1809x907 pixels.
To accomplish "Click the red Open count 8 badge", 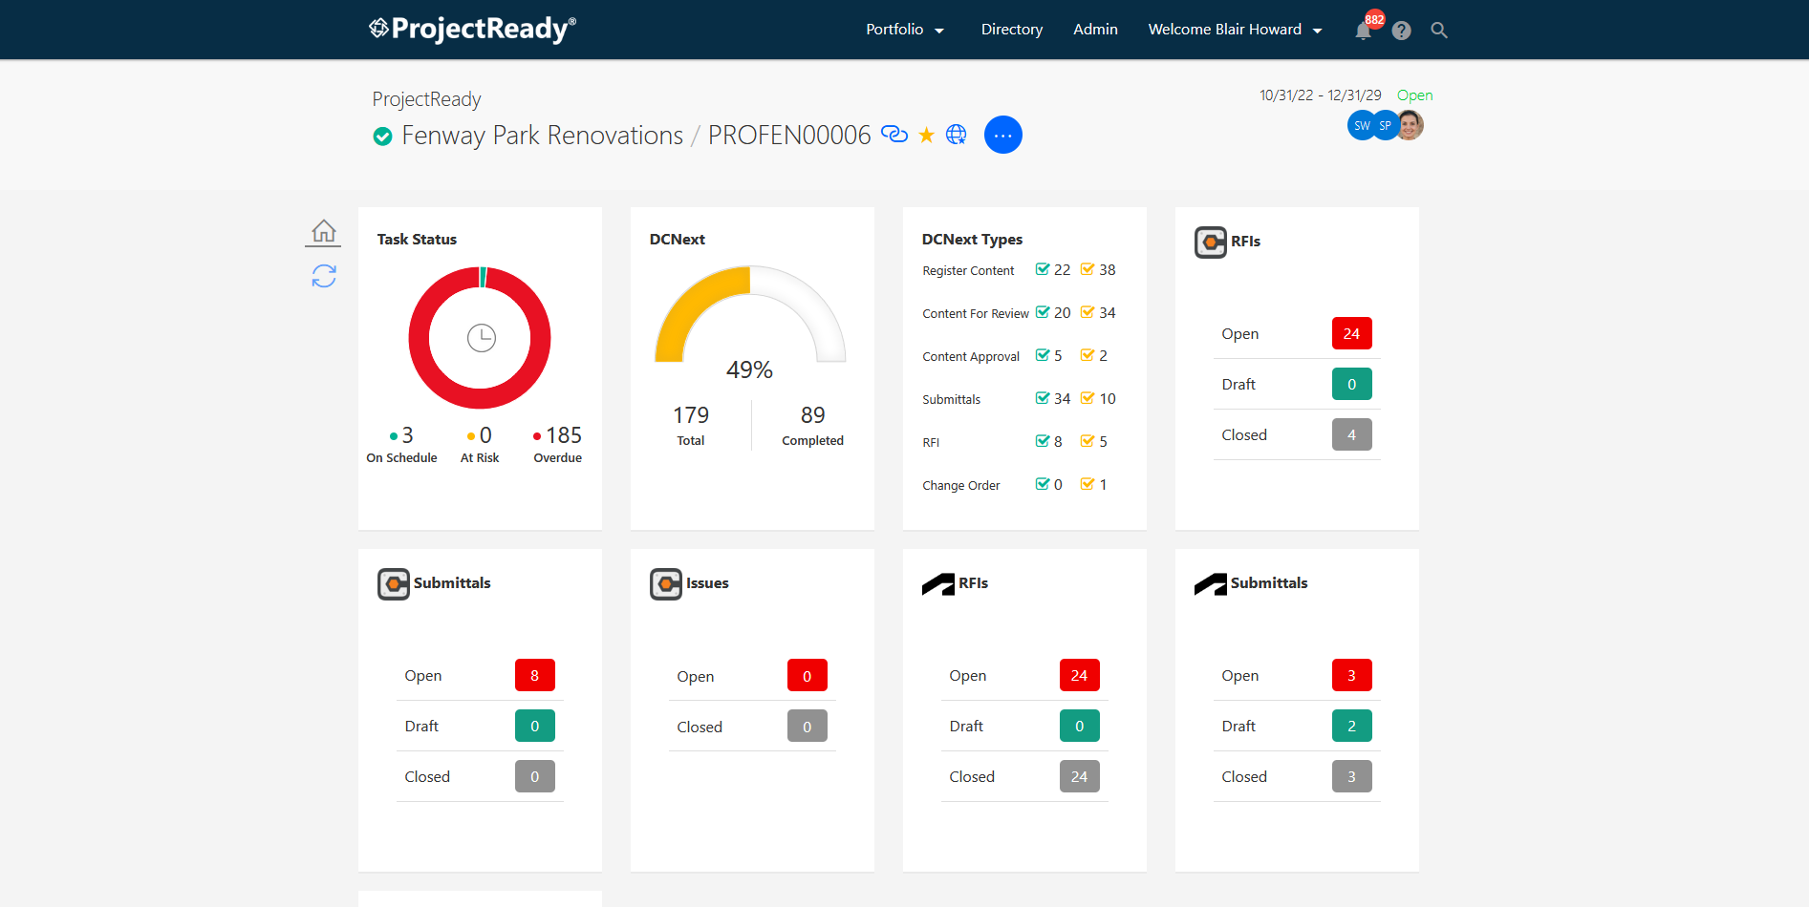I will pos(535,675).
